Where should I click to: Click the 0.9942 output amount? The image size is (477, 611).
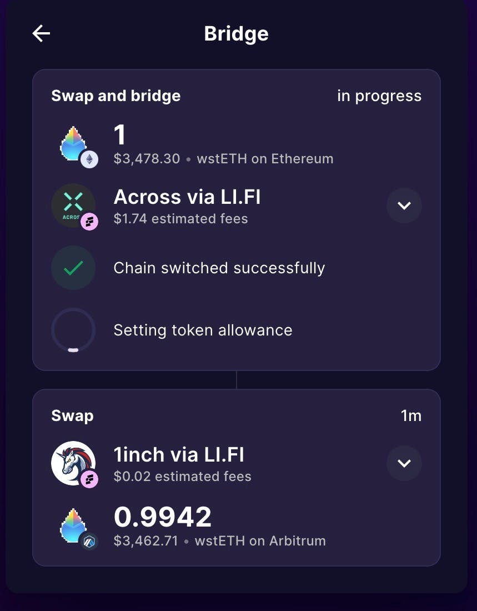(x=163, y=517)
